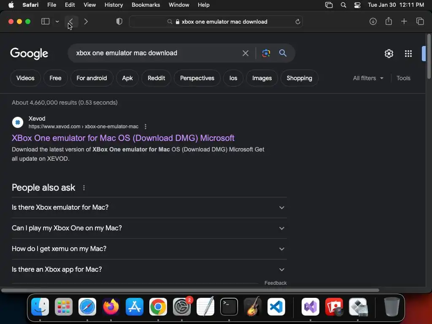This screenshot has height=324, width=432.
Task: Open Terminal from the dock
Action: click(x=229, y=306)
